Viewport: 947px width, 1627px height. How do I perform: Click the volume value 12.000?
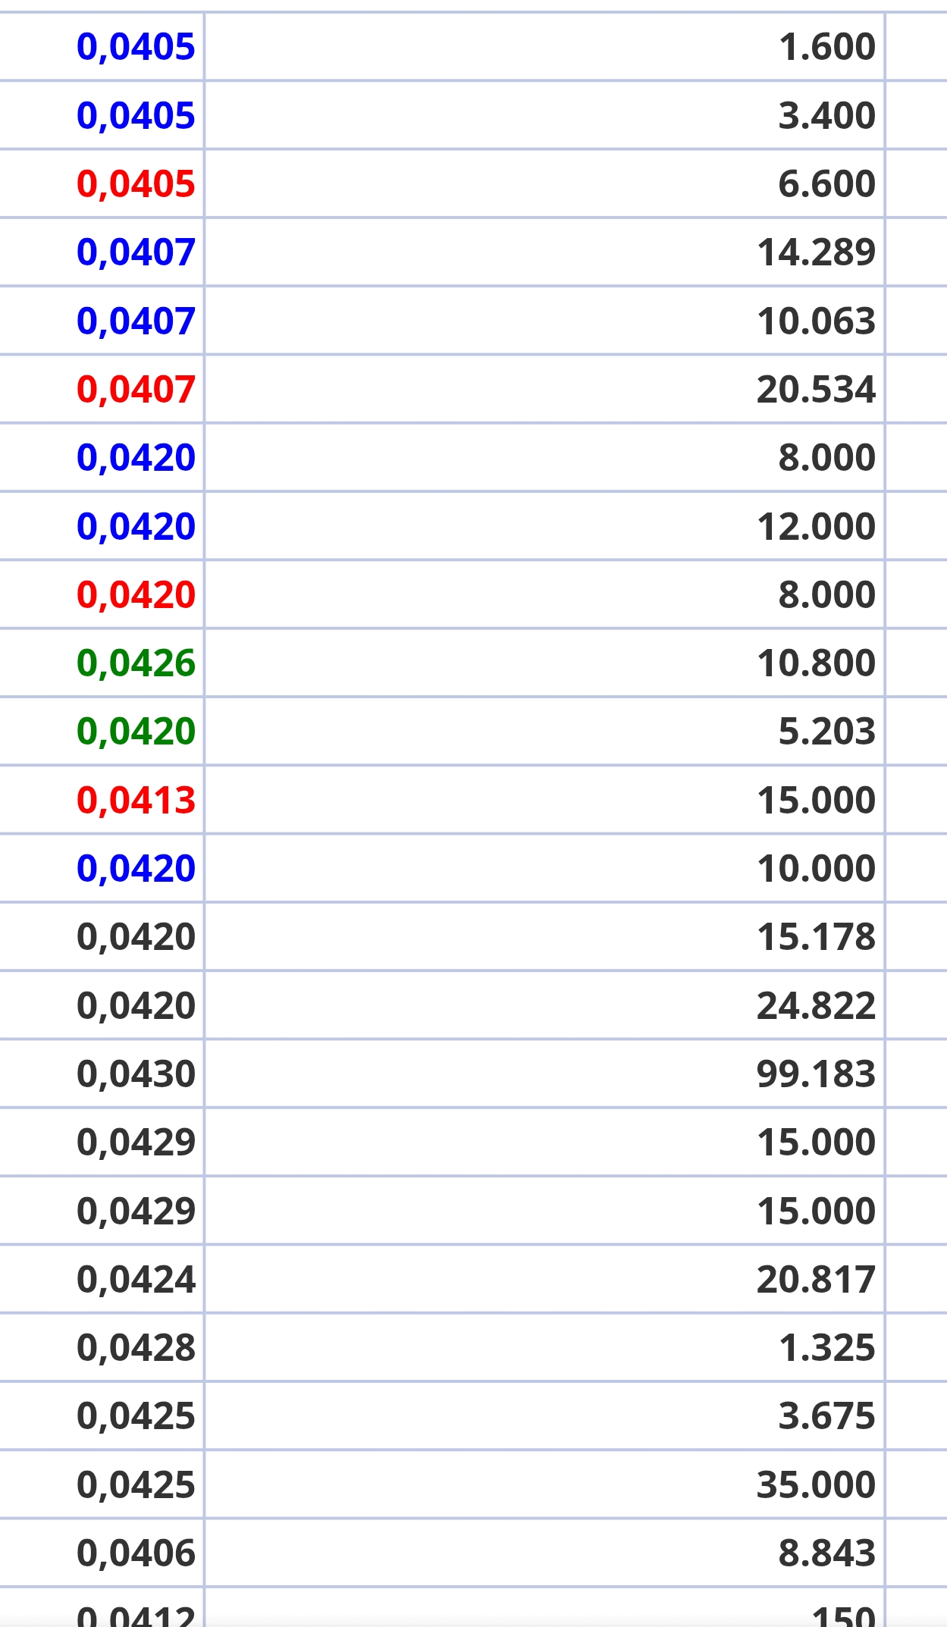click(816, 526)
